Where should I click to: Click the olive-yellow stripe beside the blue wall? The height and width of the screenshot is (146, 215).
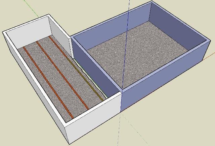85,80
